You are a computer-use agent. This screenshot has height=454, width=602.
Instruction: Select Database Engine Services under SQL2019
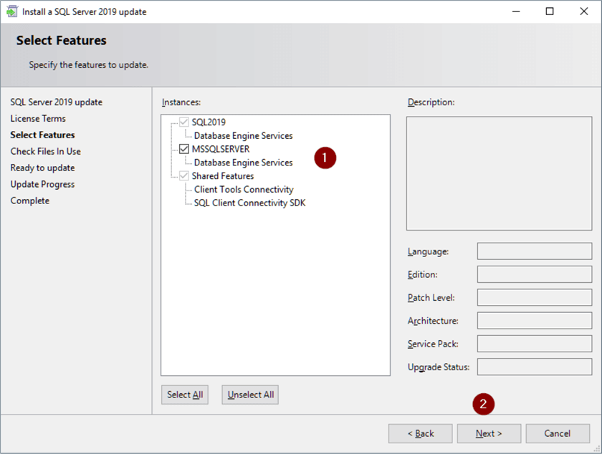[x=243, y=135]
